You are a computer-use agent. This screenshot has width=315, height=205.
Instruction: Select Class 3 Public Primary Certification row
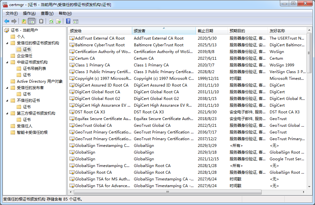pos(187,72)
